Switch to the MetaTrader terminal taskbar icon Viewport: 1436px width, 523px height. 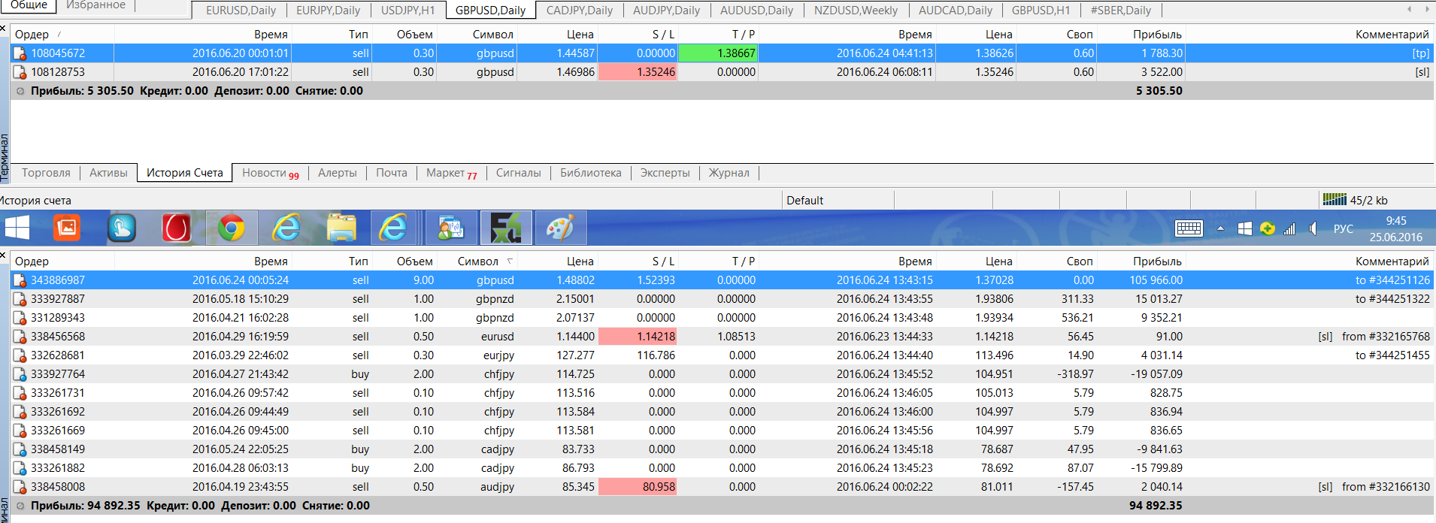point(451,228)
